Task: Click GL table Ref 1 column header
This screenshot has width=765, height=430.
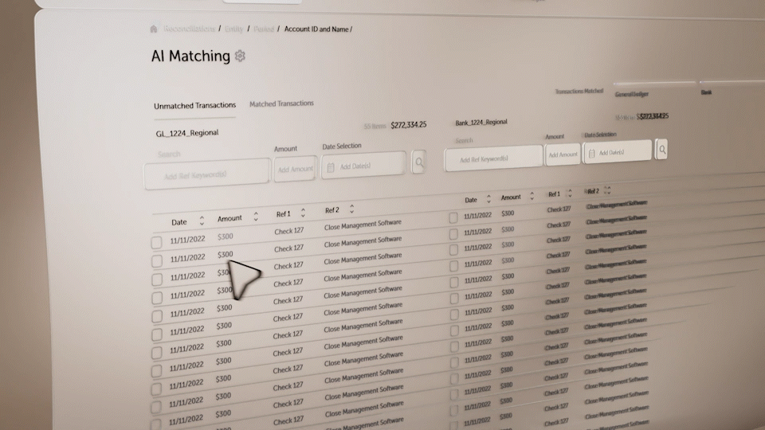Action: coord(283,214)
